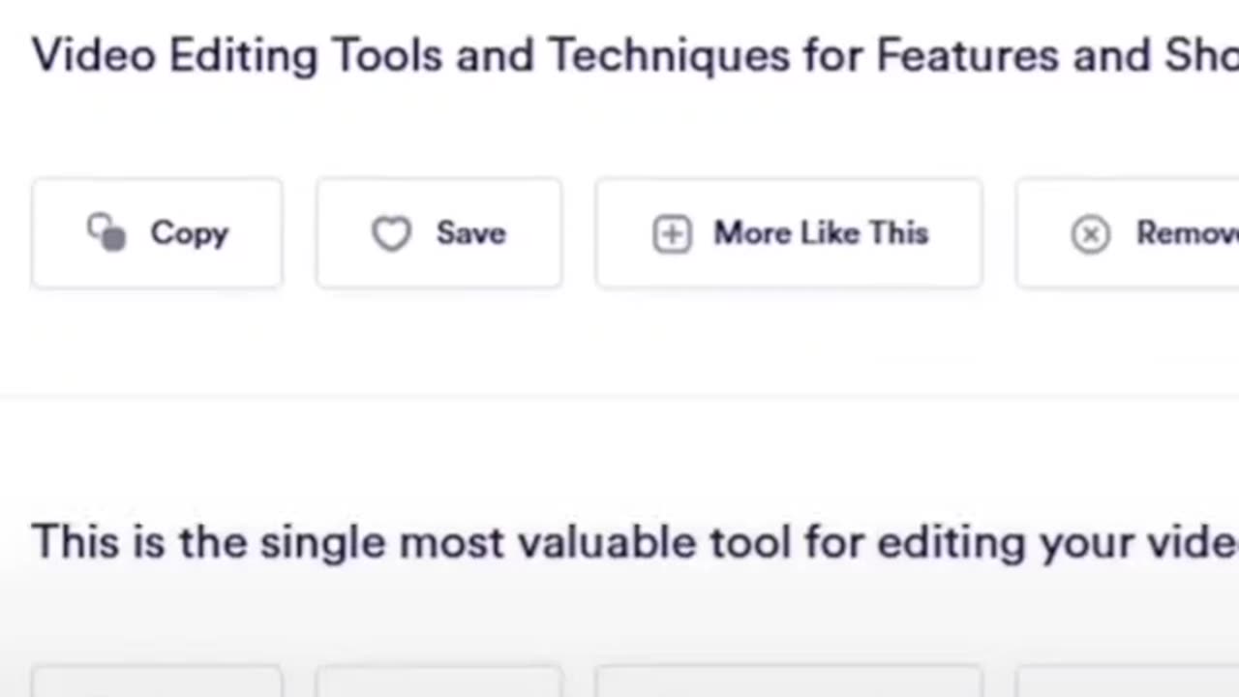The height and width of the screenshot is (697, 1239).
Task: Click the word "Techniques" in the first headline
Action: click(x=669, y=56)
